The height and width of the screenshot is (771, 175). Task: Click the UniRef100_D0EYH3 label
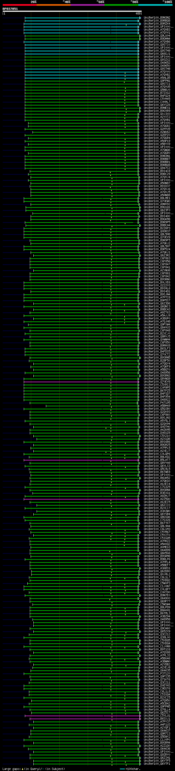(x=157, y=685)
